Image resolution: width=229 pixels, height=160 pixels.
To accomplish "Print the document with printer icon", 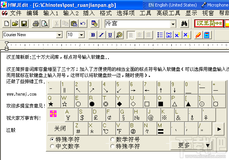I will coord(36,24).
